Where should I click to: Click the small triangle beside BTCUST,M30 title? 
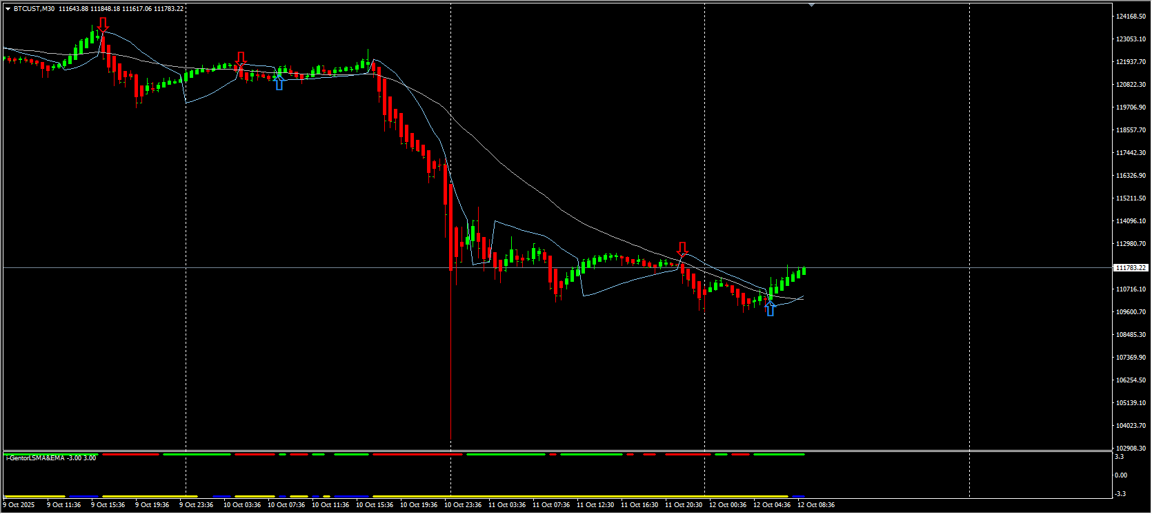tap(8, 9)
